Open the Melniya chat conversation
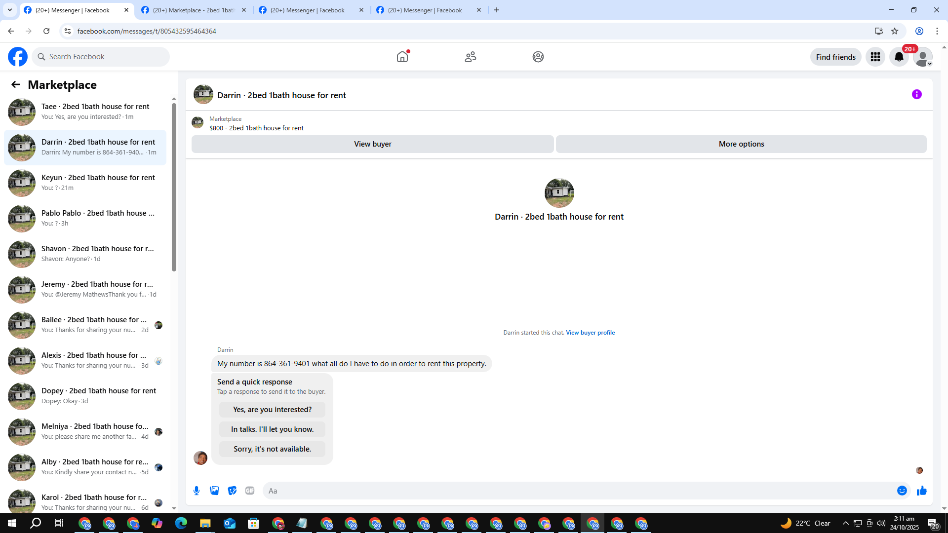The image size is (948, 533). click(x=85, y=431)
